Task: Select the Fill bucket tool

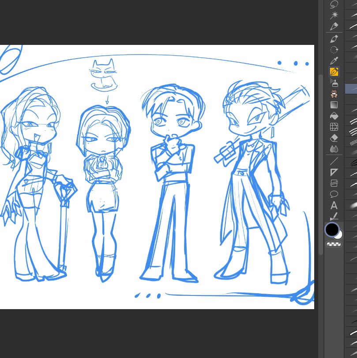Action: coord(334,116)
